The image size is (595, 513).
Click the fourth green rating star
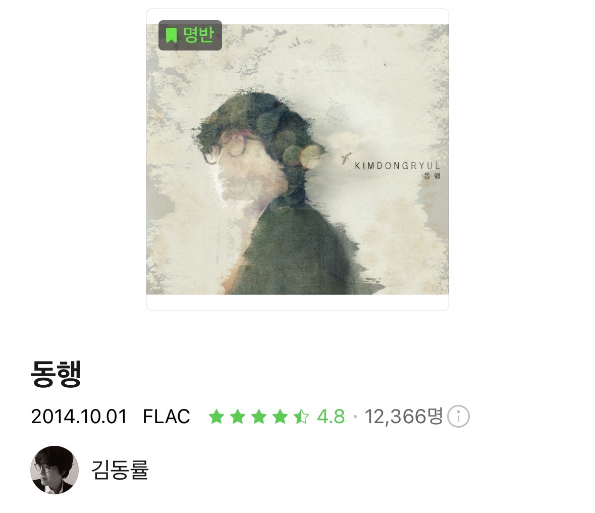point(280,417)
